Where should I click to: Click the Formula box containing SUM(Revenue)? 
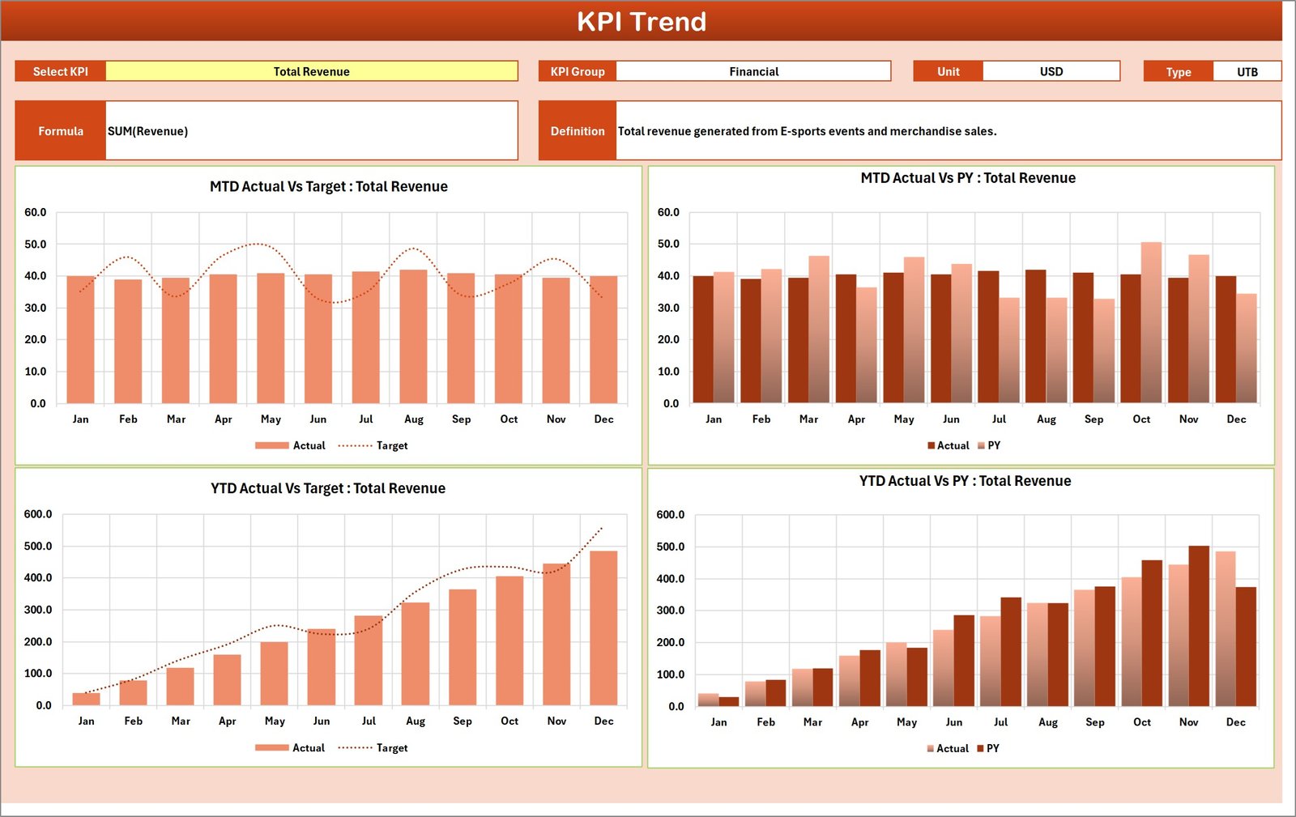tap(312, 130)
